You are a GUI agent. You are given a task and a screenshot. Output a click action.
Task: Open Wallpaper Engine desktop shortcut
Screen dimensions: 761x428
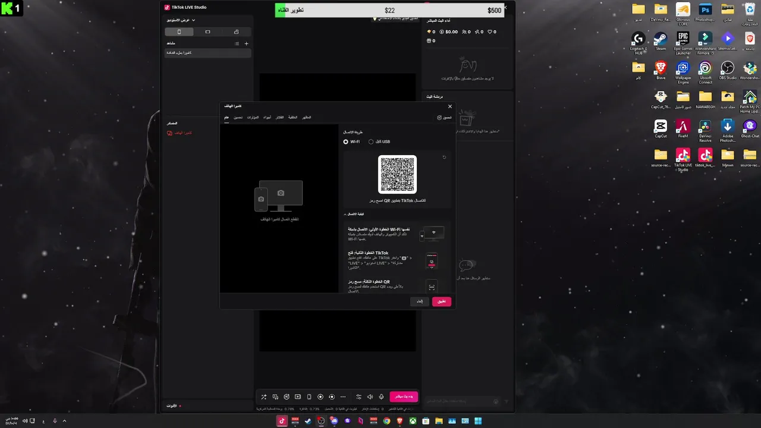click(683, 72)
